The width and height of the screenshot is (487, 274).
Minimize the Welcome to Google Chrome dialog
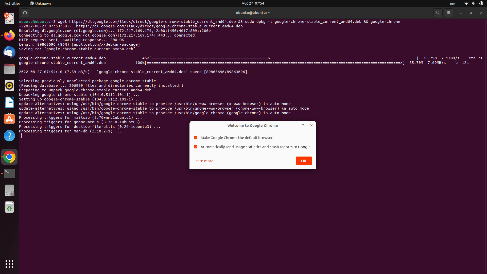click(294, 126)
